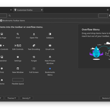Close the Customize Firefox tab
Screen dimensions: 110x110
(x=42, y=10)
